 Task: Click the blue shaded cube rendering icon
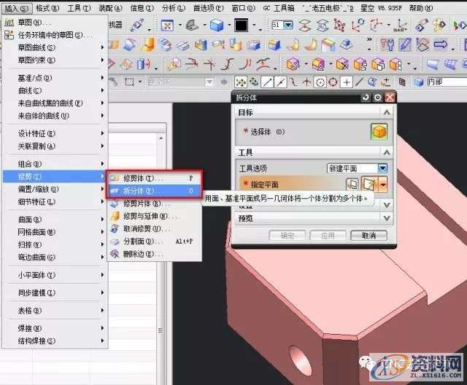point(217,26)
